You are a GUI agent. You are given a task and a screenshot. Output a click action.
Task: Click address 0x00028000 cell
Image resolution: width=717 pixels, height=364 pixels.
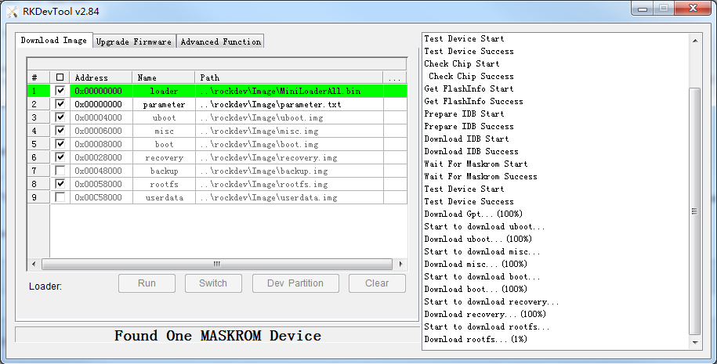pos(101,157)
